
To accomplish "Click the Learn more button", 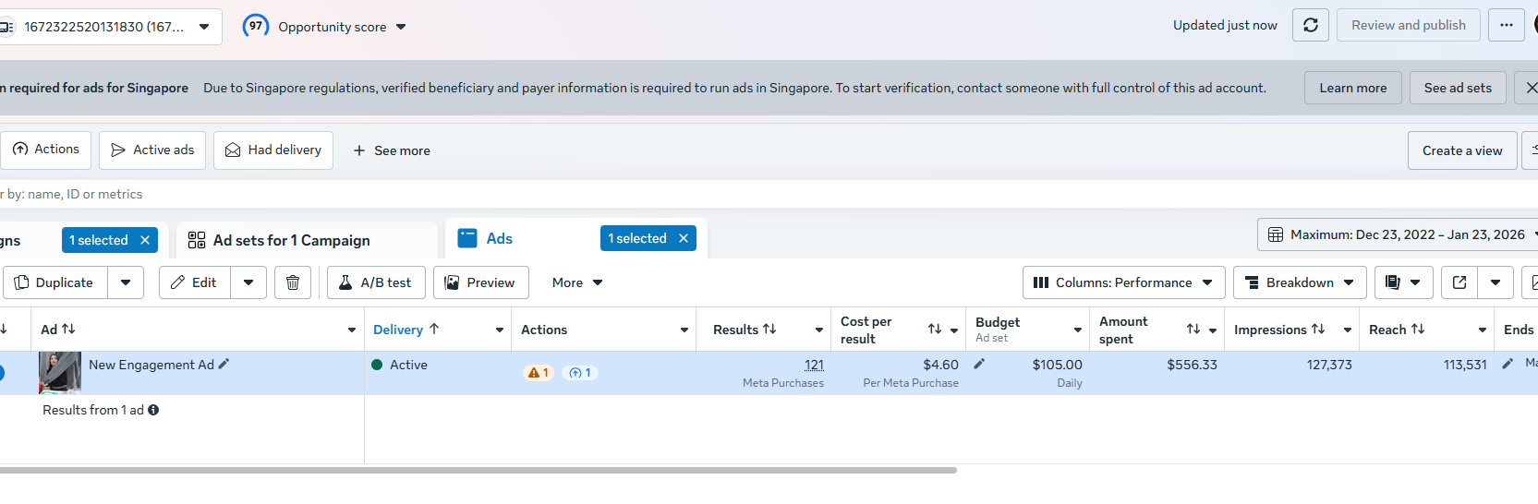I will pyautogui.click(x=1352, y=88).
